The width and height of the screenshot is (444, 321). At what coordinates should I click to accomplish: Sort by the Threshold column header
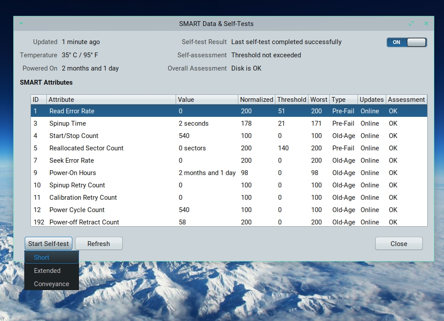pos(291,100)
